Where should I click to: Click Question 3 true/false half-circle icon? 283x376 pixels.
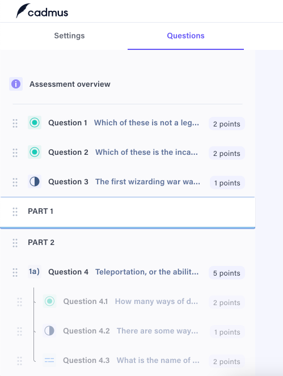tap(35, 181)
